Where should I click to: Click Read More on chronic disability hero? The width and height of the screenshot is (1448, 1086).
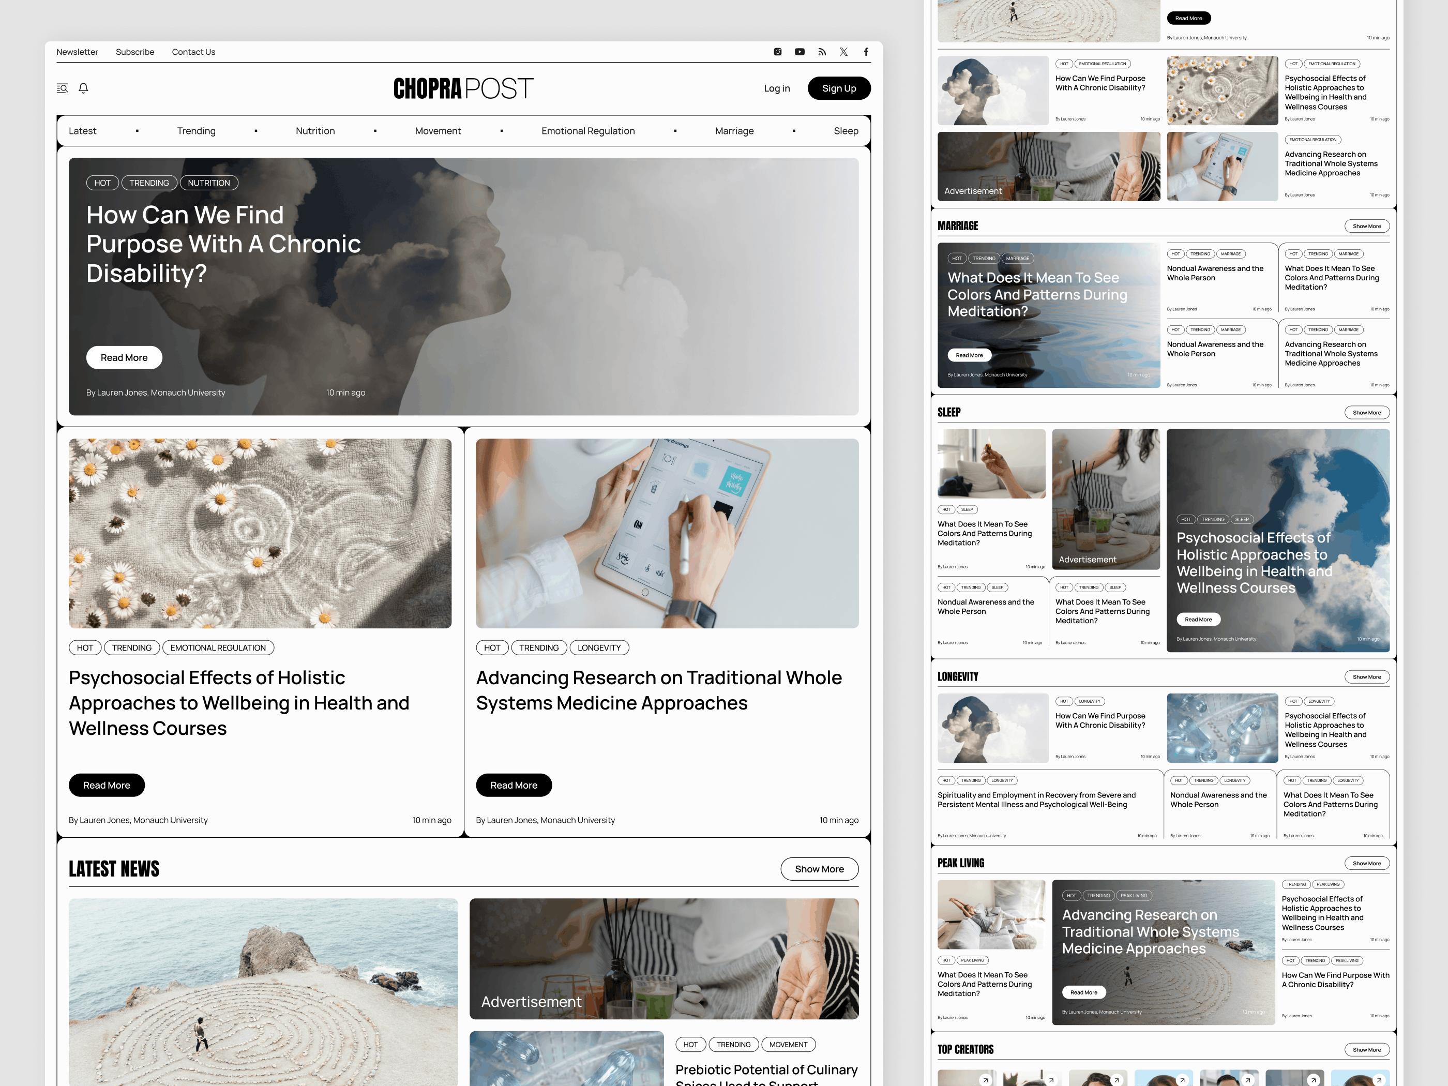124,357
